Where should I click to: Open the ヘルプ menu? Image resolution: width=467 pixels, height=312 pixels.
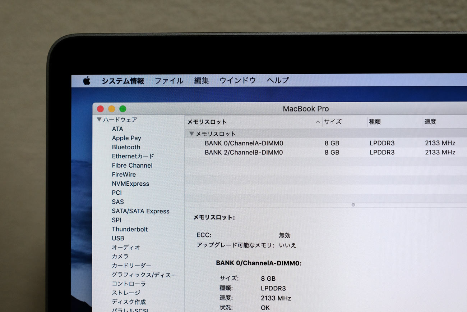coord(278,81)
